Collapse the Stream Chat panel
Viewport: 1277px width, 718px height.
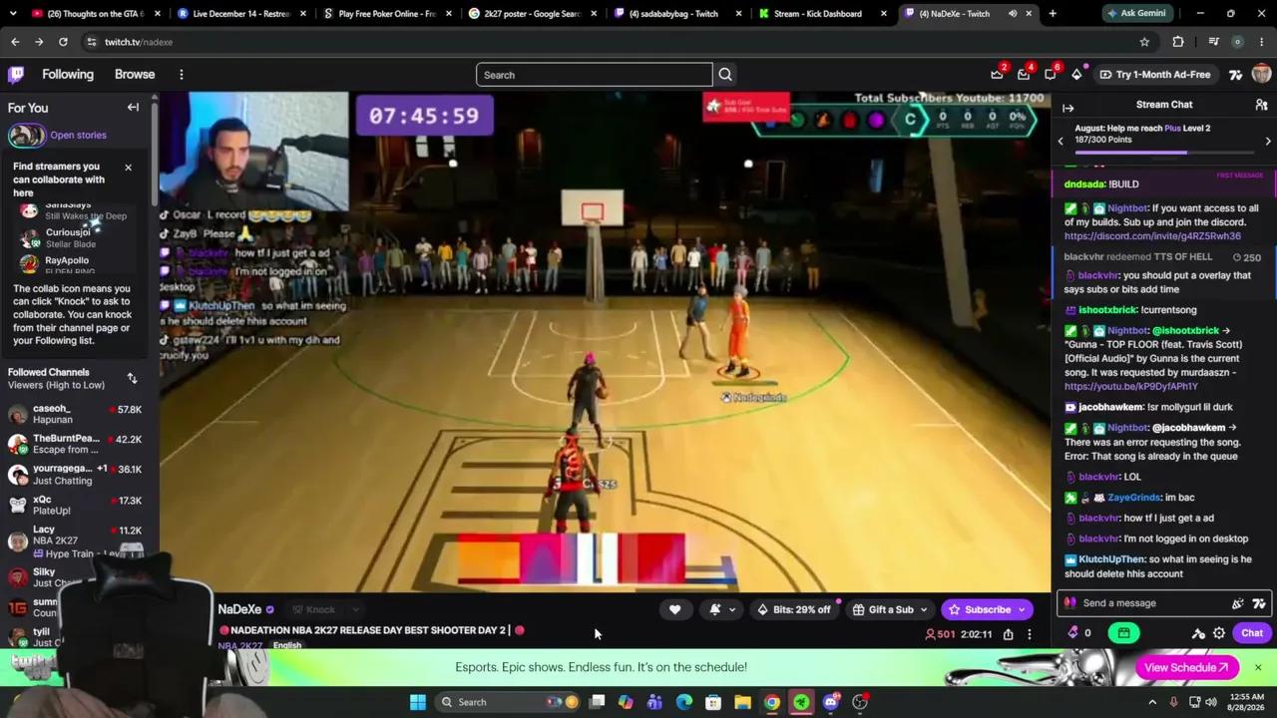[1067, 108]
